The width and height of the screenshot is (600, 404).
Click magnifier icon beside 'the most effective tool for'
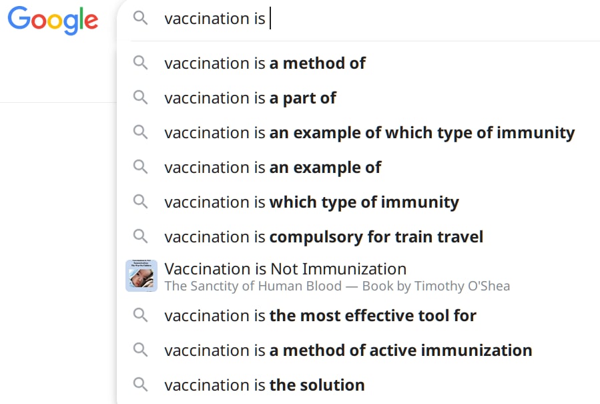[140, 315]
